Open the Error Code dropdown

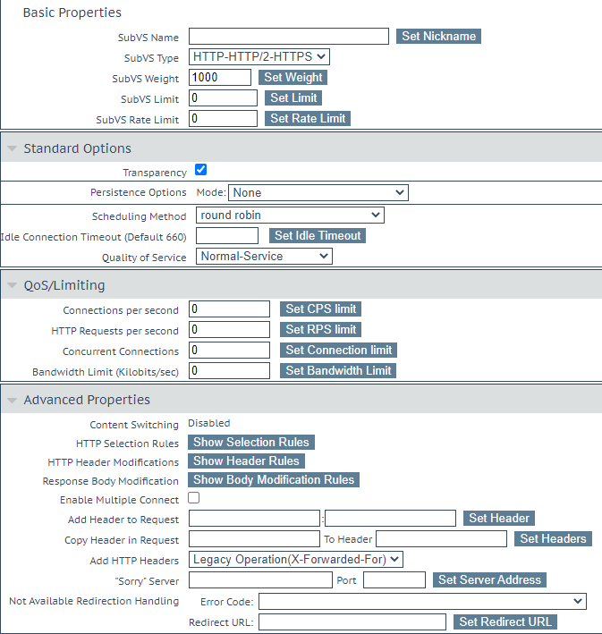click(x=422, y=601)
